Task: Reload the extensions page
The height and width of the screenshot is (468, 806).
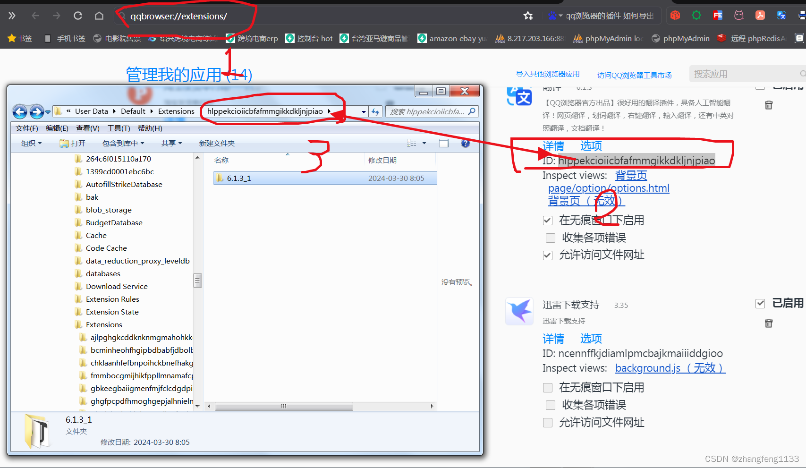Action: pos(78,16)
